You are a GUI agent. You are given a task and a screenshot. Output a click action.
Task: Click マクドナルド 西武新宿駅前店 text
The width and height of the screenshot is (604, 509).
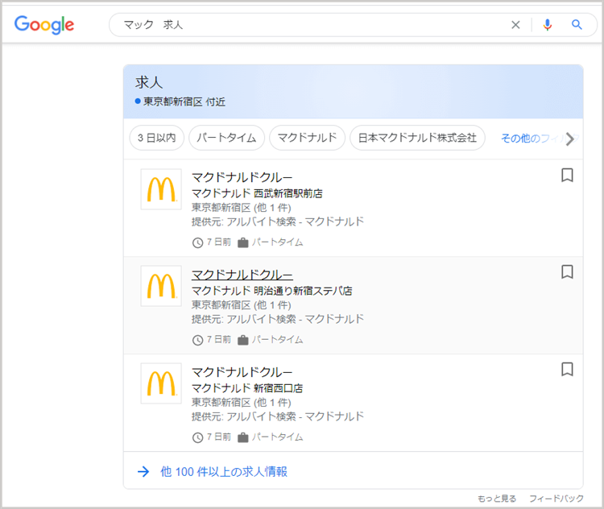click(x=257, y=193)
